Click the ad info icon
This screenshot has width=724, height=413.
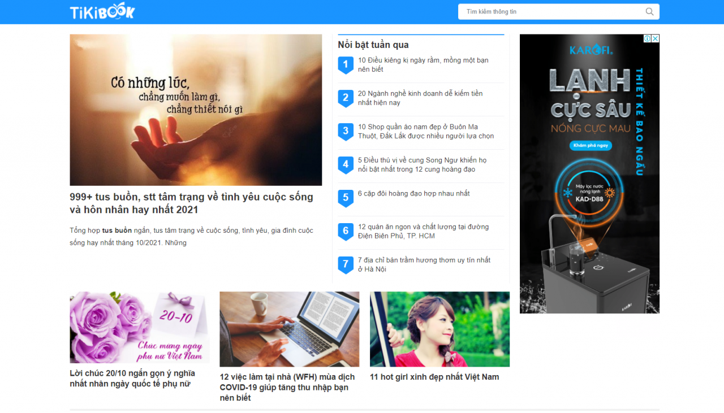click(647, 38)
